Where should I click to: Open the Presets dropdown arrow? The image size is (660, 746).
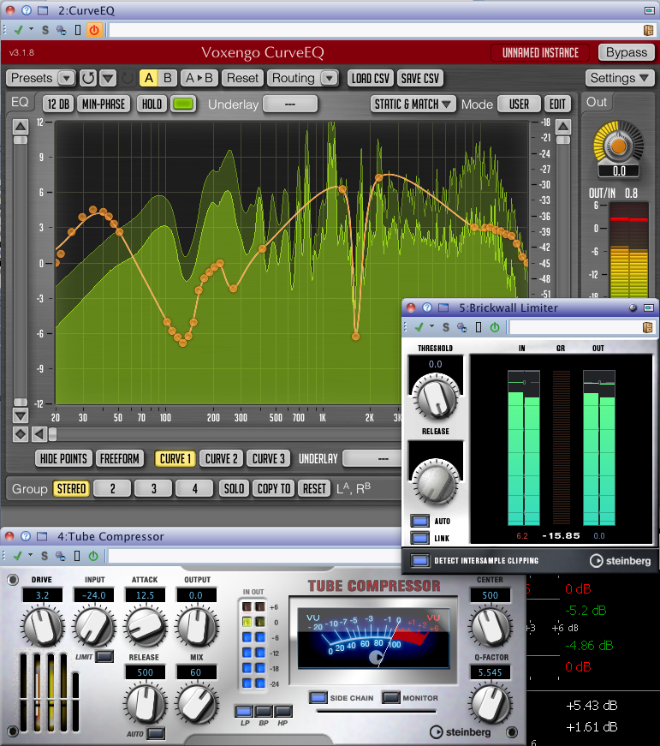click(x=67, y=78)
